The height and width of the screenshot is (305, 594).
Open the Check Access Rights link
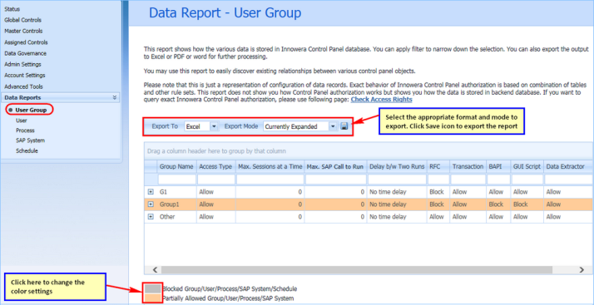pos(382,100)
